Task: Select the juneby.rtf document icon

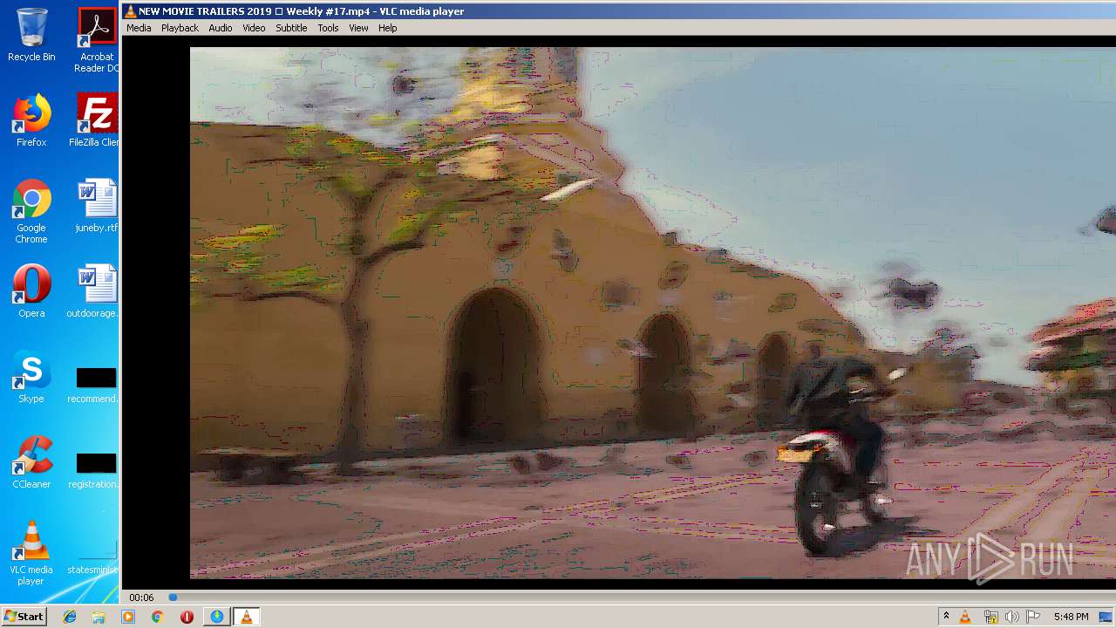Action: click(96, 206)
